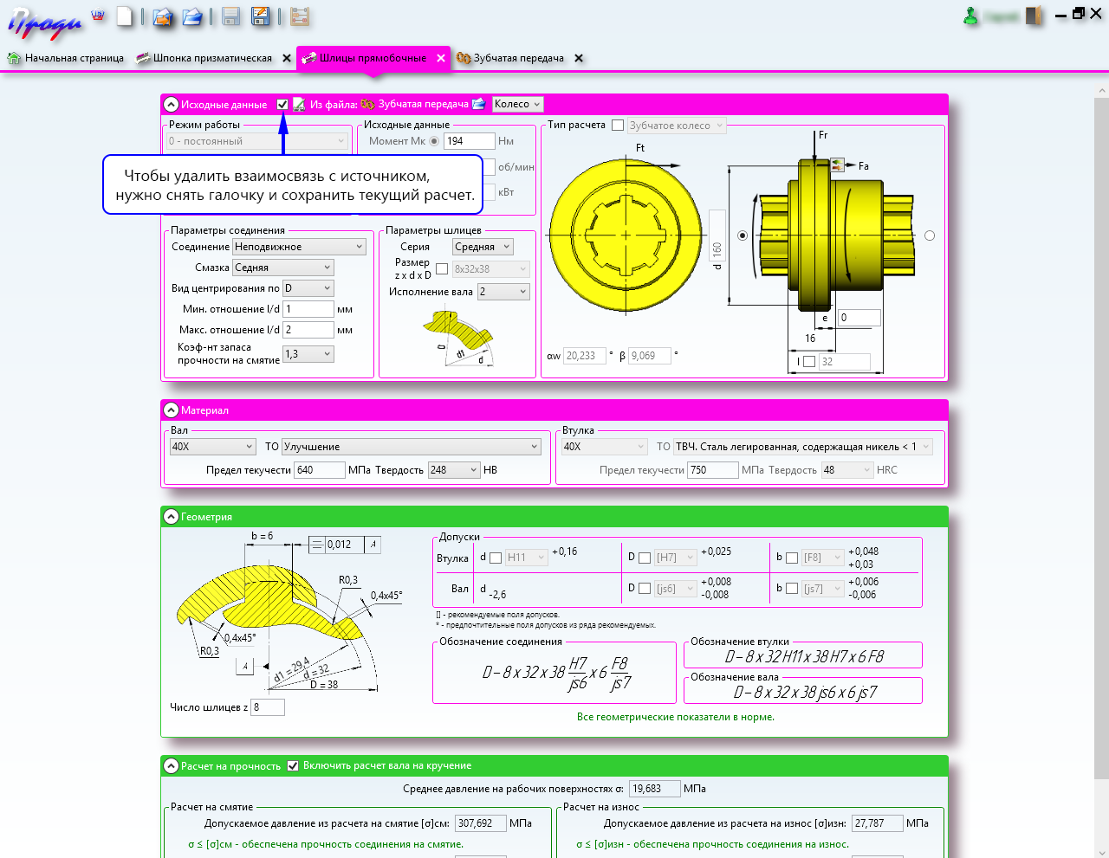Click the Зубчатая передача source file link

click(x=423, y=104)
